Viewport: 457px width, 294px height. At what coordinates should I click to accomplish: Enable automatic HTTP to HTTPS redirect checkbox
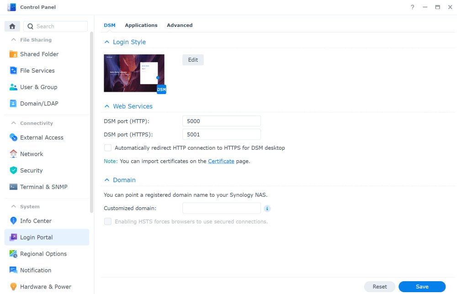tap(107, 148)
